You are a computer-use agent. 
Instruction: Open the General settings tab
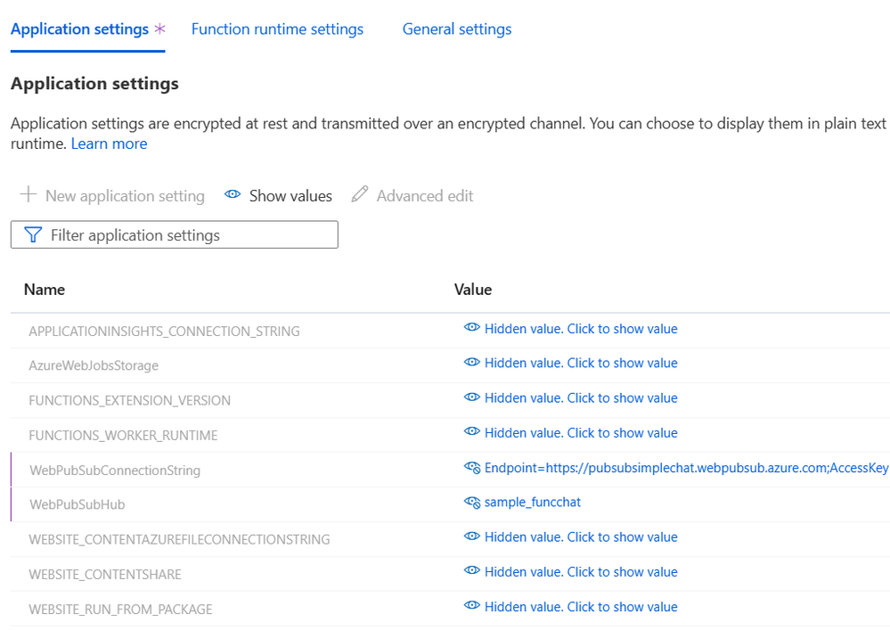457,29
